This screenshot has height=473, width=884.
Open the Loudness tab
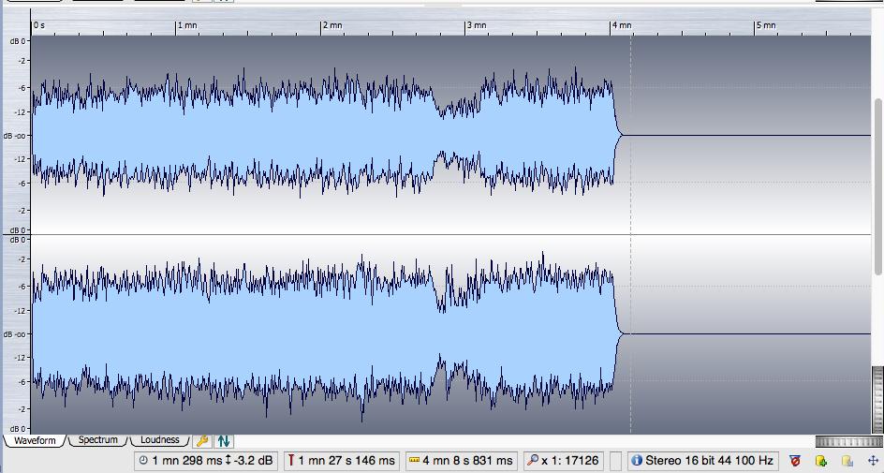tap(159, 440)
